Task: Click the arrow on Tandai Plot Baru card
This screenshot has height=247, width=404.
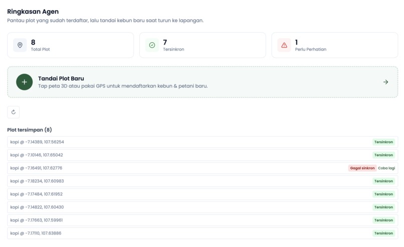Action: pyautogui.click(x=386, y=82)
